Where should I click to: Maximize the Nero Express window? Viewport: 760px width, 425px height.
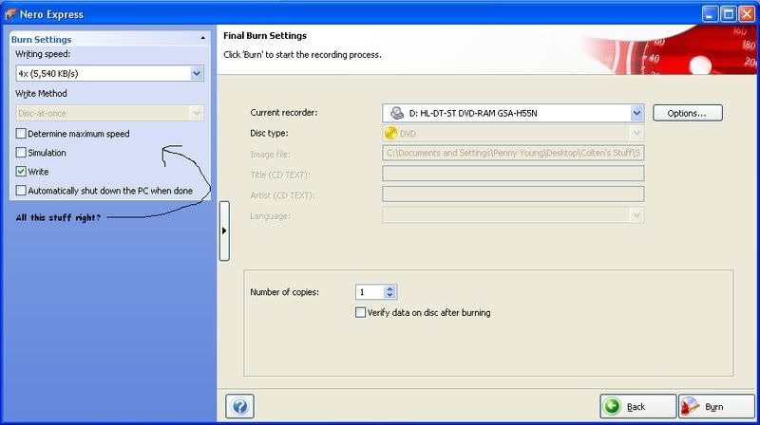[x=728, y=14]
